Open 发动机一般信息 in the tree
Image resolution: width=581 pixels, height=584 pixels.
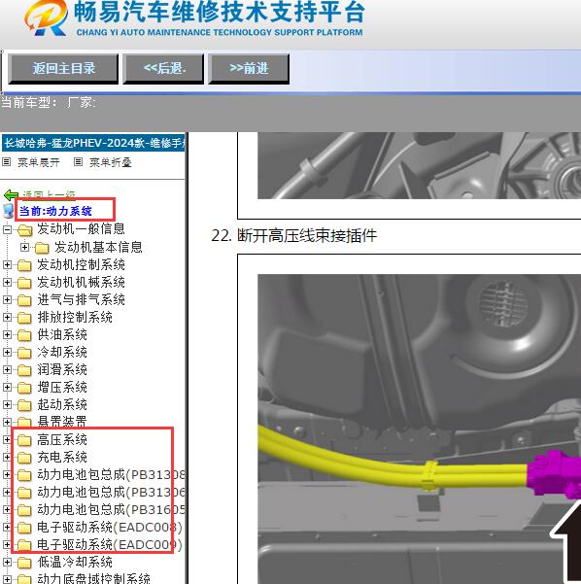(81, 229)
